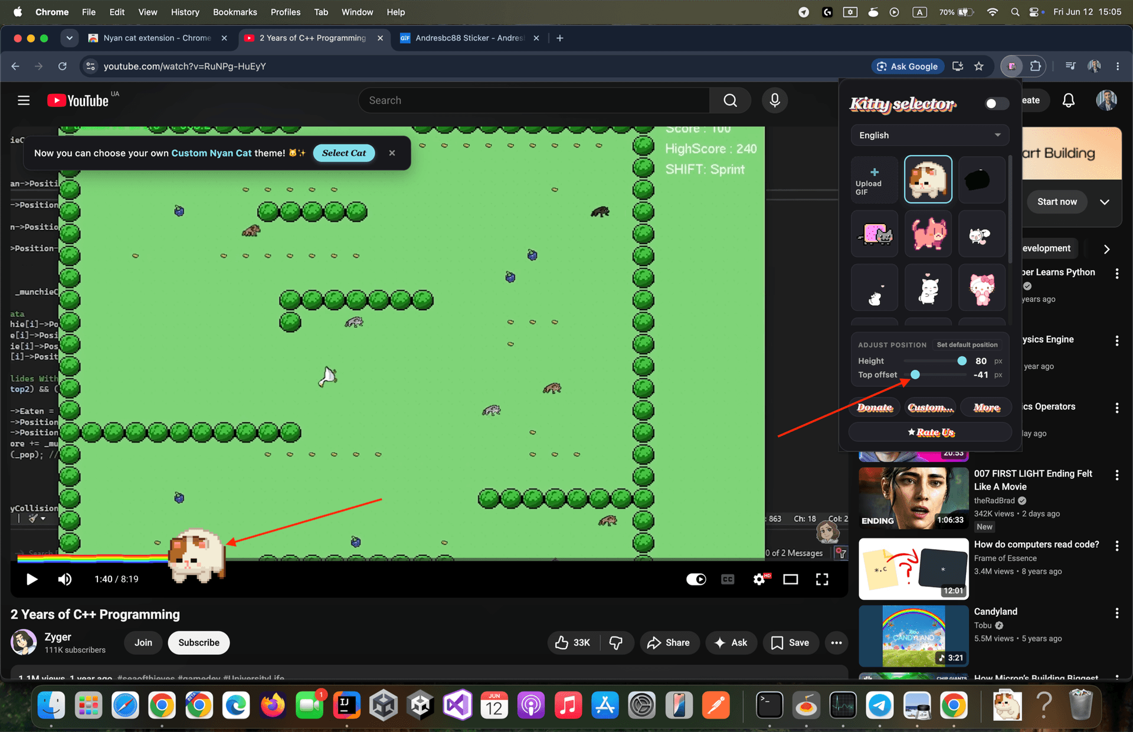Viewport: 1133px width, 732px height.
Task: Click the Ask Google button in address bar
Action: (908, 66)
